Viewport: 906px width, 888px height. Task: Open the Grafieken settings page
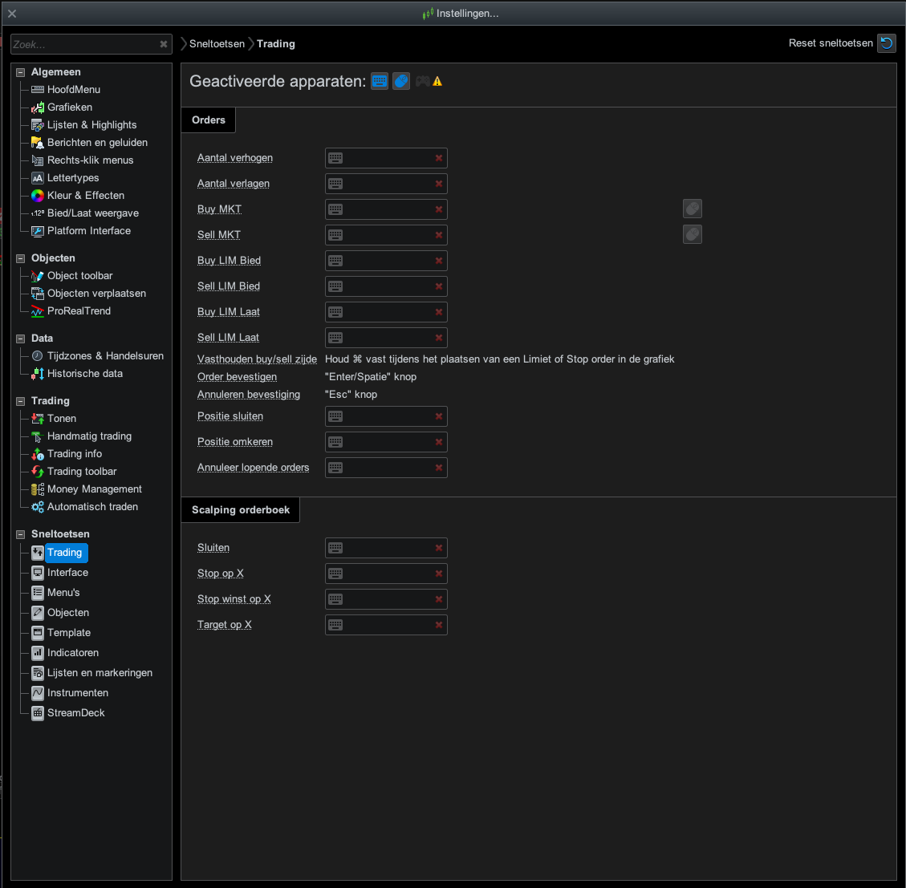click(x=69, y=107)
